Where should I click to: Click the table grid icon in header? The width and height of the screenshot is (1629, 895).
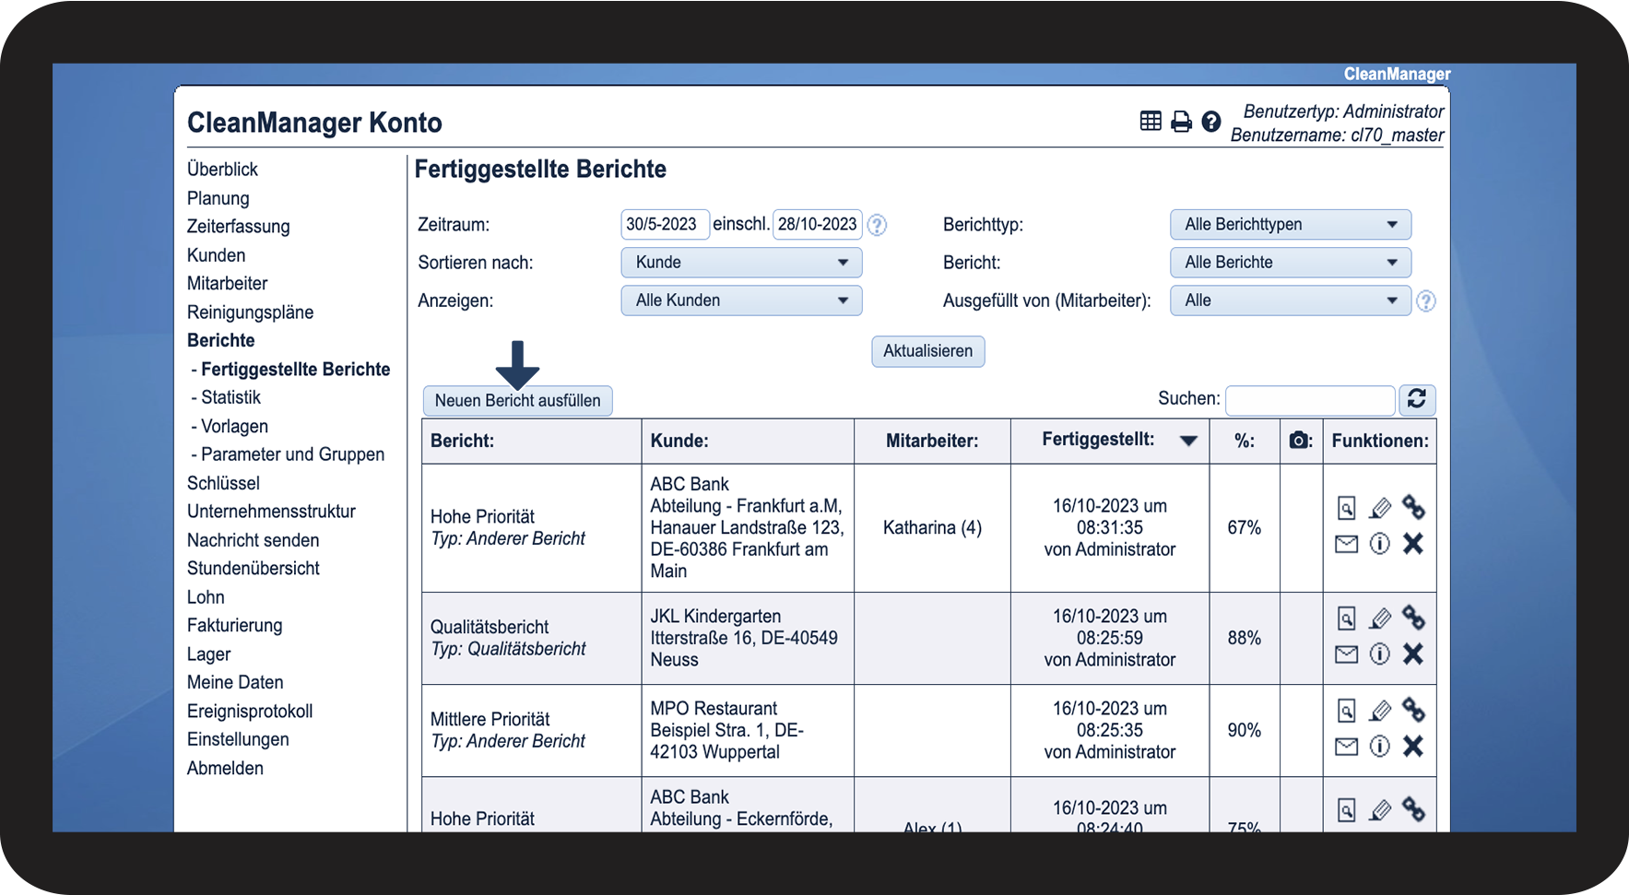coord(1151,121)
